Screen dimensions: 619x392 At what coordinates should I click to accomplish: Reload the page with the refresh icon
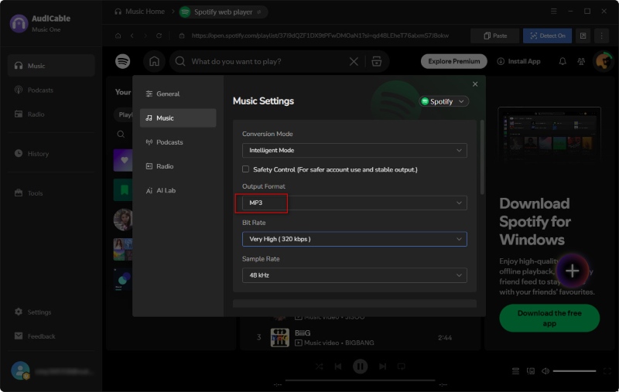coord(159,36)
